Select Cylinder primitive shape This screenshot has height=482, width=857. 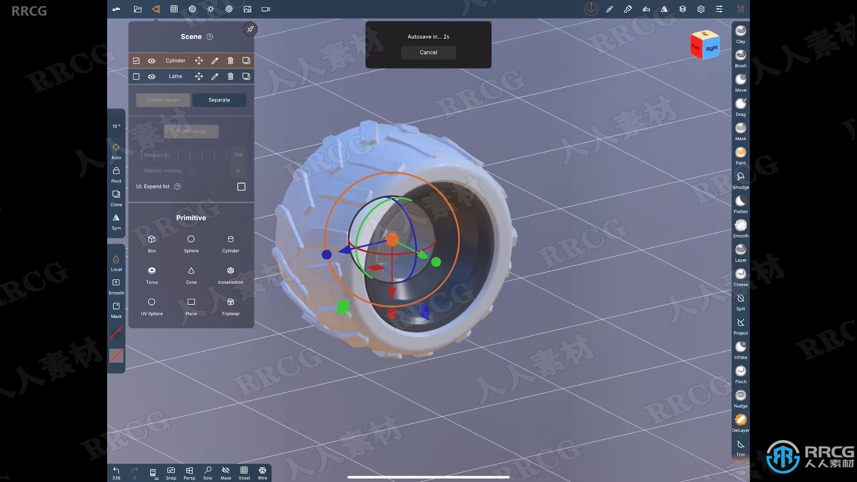[230, 243]
